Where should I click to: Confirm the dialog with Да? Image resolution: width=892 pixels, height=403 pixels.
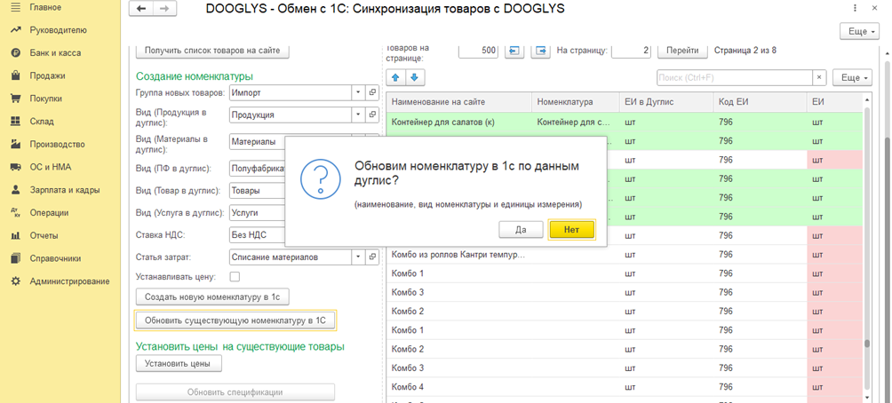522,230
